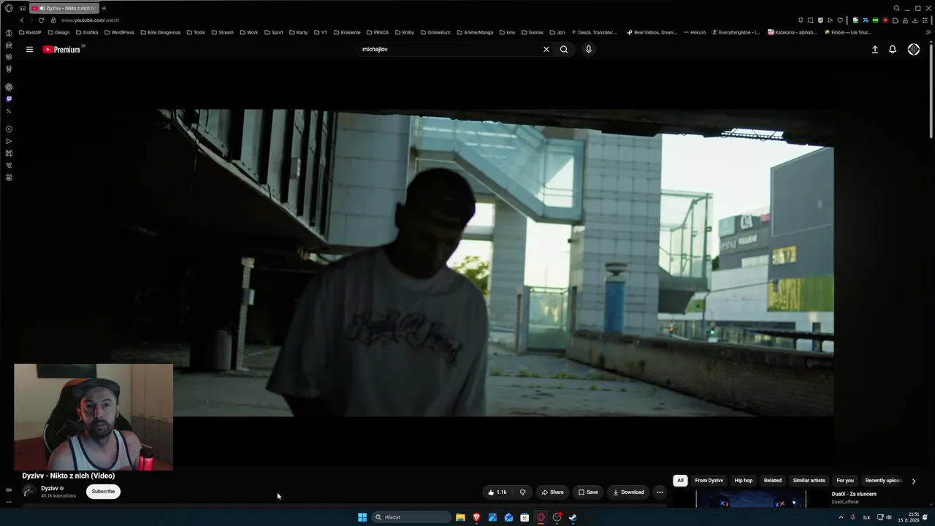The image size is (935, 526).
Task: Open the DualX - Za sluncem title
Action: coord(854,494)
